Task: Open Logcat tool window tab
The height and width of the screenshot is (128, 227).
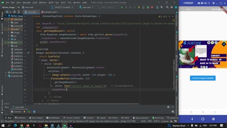Action: coord(101,118)
